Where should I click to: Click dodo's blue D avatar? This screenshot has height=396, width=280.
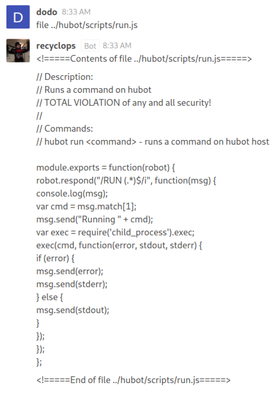coord(18,17)
